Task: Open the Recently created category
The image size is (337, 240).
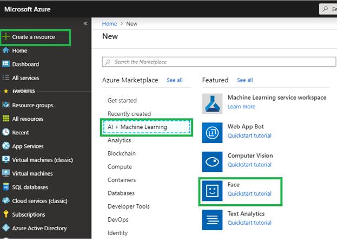Action: [129, 114]
